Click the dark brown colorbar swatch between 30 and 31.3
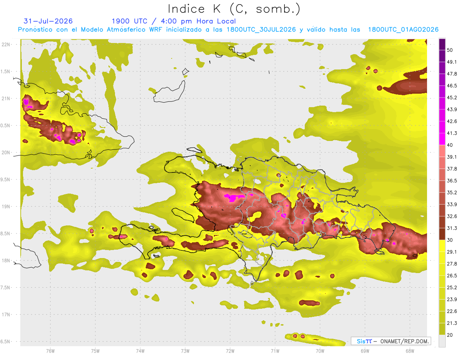 (442, 234)
